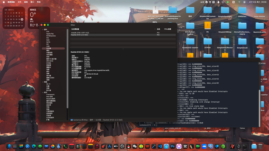Open 南岗区 weather widget
269x151 pixels.
(39, 18)
